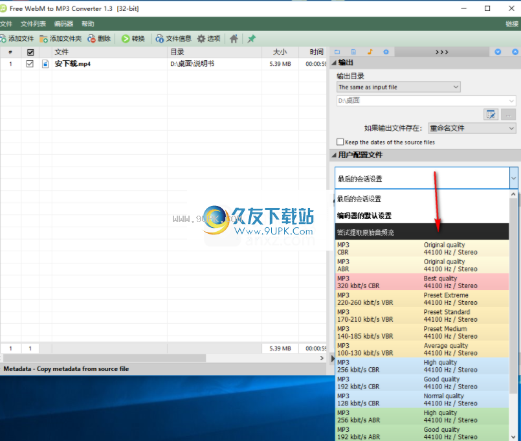The height and width of the screenshot is (441, 521).
Task: Collapse the user profile dropdown arrow
Action: (x=514, y=178)
